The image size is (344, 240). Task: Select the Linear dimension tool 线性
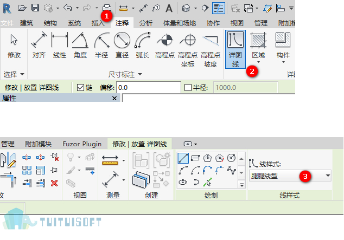[60, 46]
